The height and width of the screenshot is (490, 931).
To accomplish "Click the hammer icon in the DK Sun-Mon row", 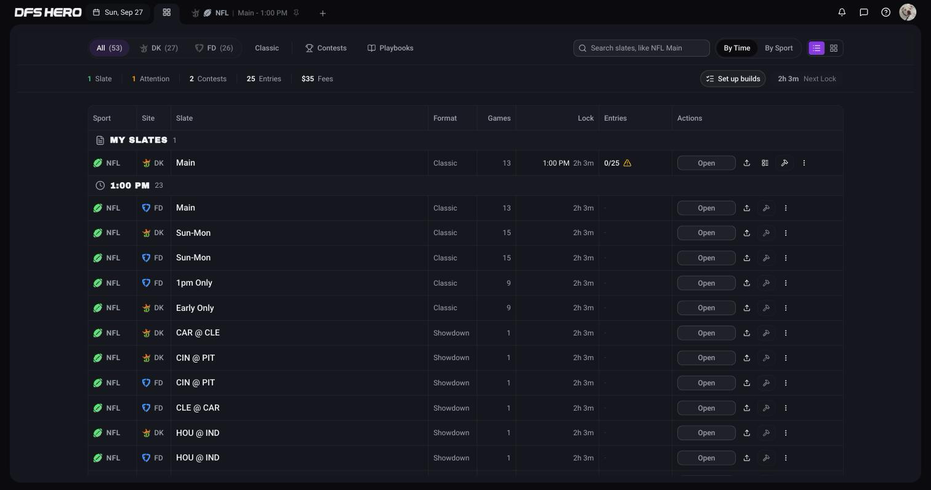I will click(766, 233).
